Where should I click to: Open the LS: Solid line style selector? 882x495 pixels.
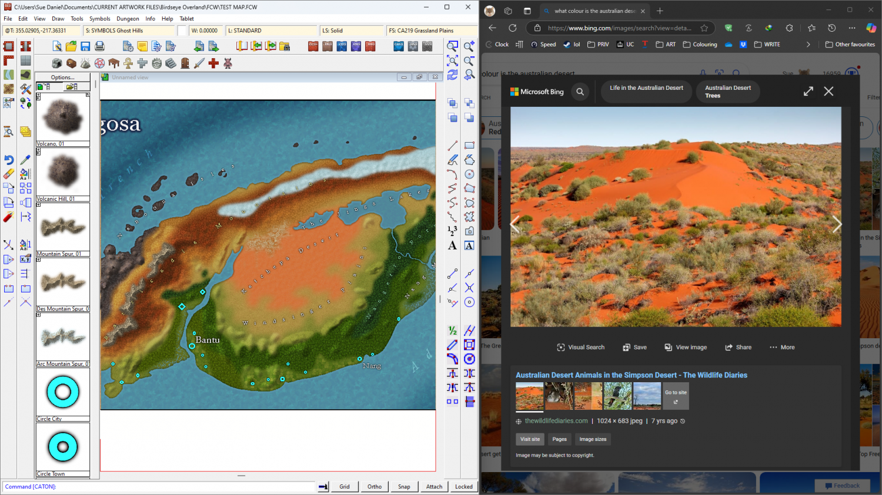[x=352, y=31]
